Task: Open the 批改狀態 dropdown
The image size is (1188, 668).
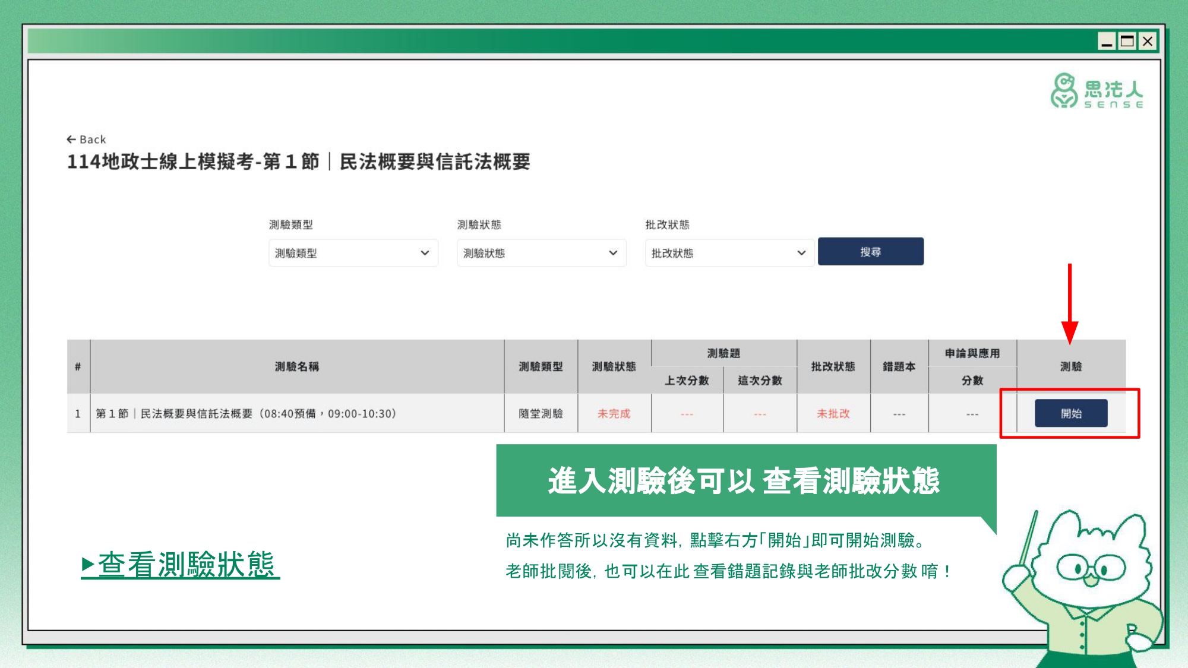Action: 729,253
